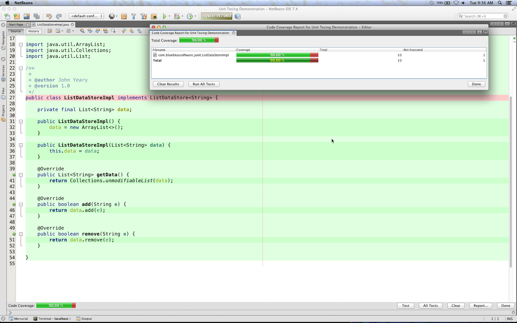Click the Profile Project clock icon
This screenshot has height=323, width=517.
(190, 16)
